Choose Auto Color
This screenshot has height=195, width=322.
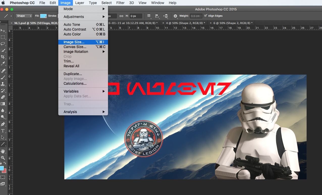coord(83,34)
